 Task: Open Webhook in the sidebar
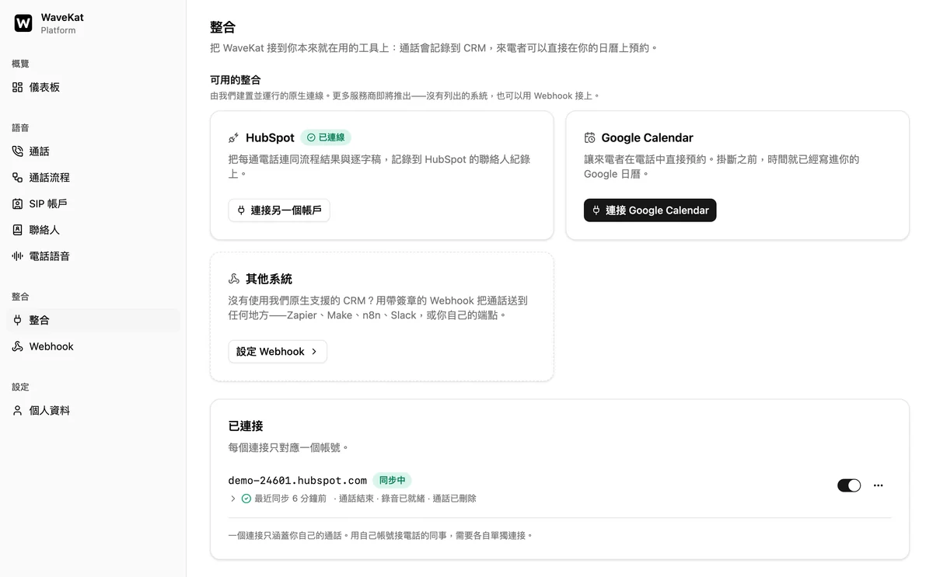(93, 346)
